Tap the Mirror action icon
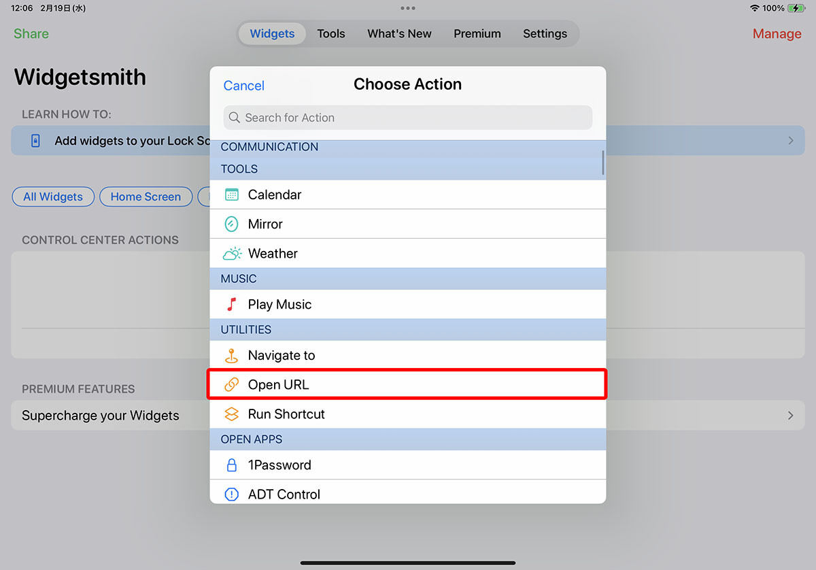The height and width of the screenshot is (570, 816). 231,224
